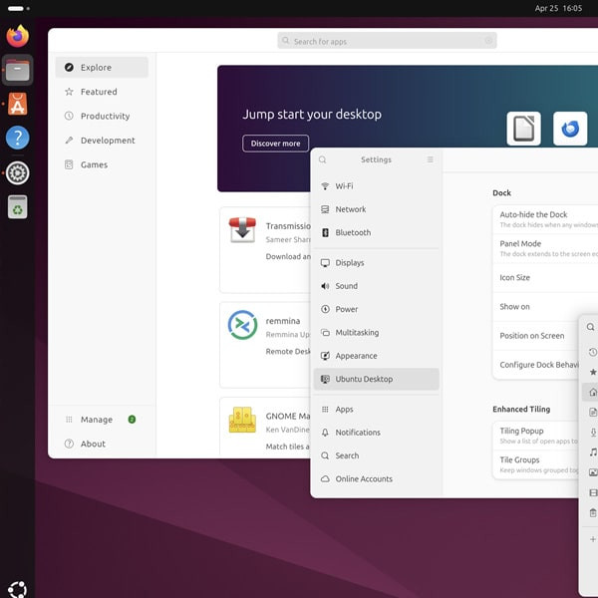The height and width of the screenshot is (598, 598).
Task: Click the Thunderbird icon in the banner
Action: click(x=570, y=129)
